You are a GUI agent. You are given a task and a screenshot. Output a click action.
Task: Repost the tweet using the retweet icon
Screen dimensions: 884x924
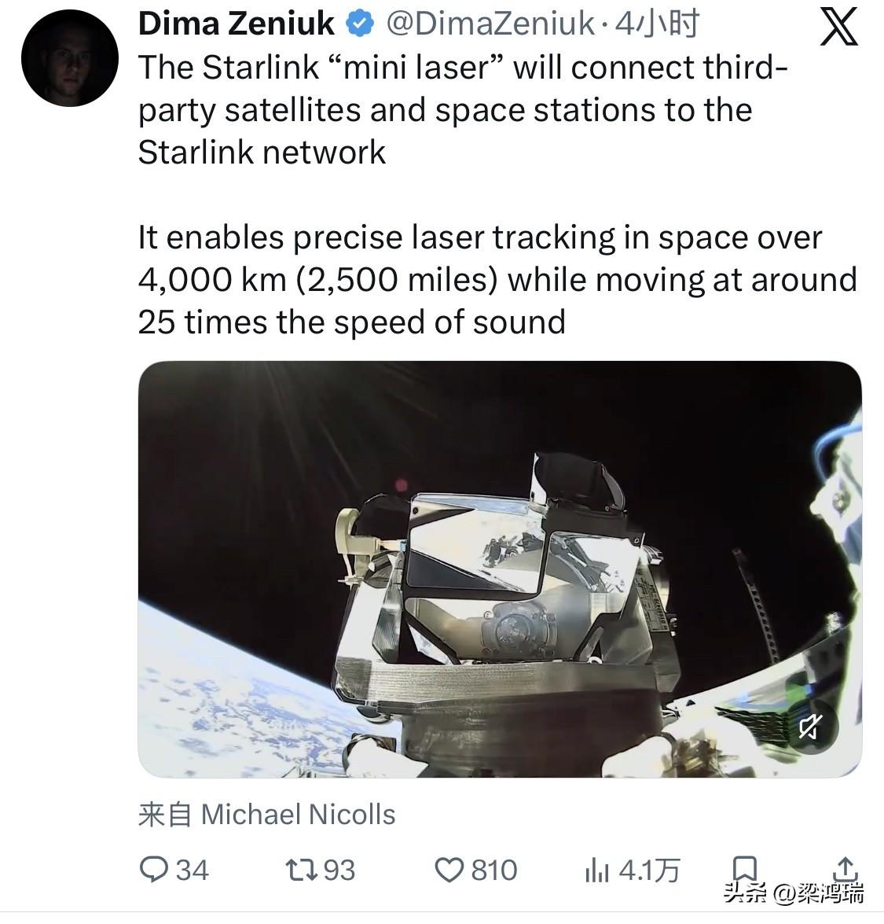point(301,870)
